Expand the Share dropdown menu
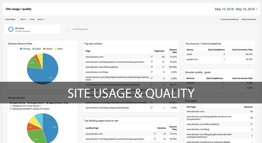Screen dimensions: 262x143 pyautogui.click(x=24, y=19)
